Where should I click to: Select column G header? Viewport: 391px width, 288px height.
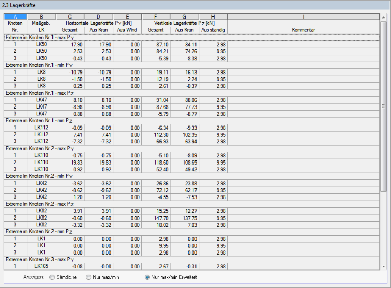tap(185, 17)
